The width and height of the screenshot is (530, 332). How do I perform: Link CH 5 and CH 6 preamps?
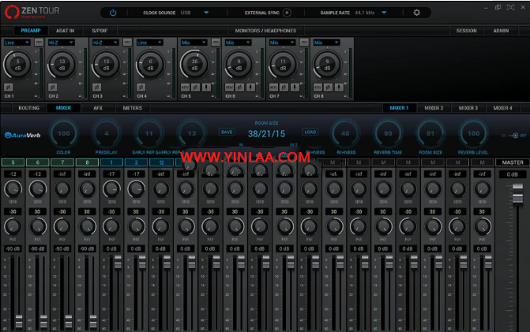coord(216,43)
